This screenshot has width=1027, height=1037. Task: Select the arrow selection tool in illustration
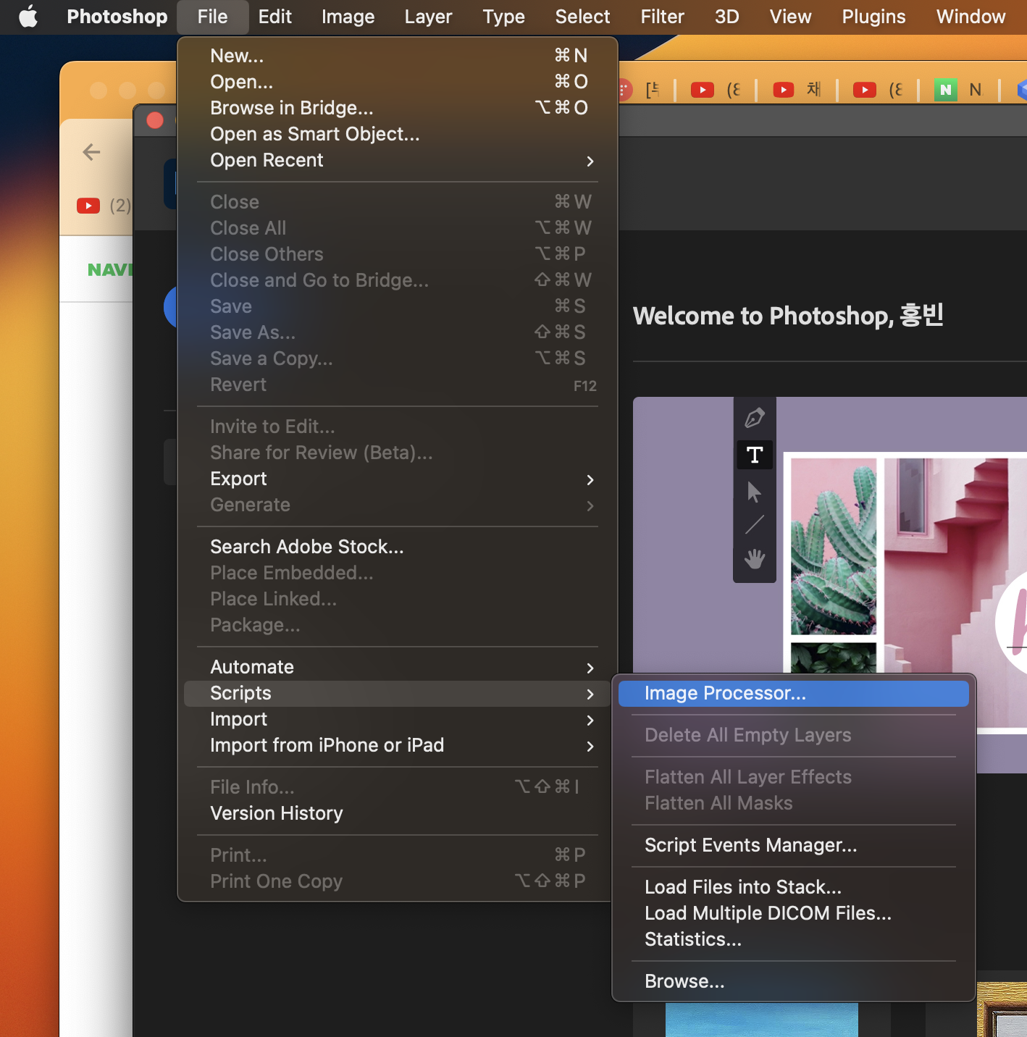point(754,492)
